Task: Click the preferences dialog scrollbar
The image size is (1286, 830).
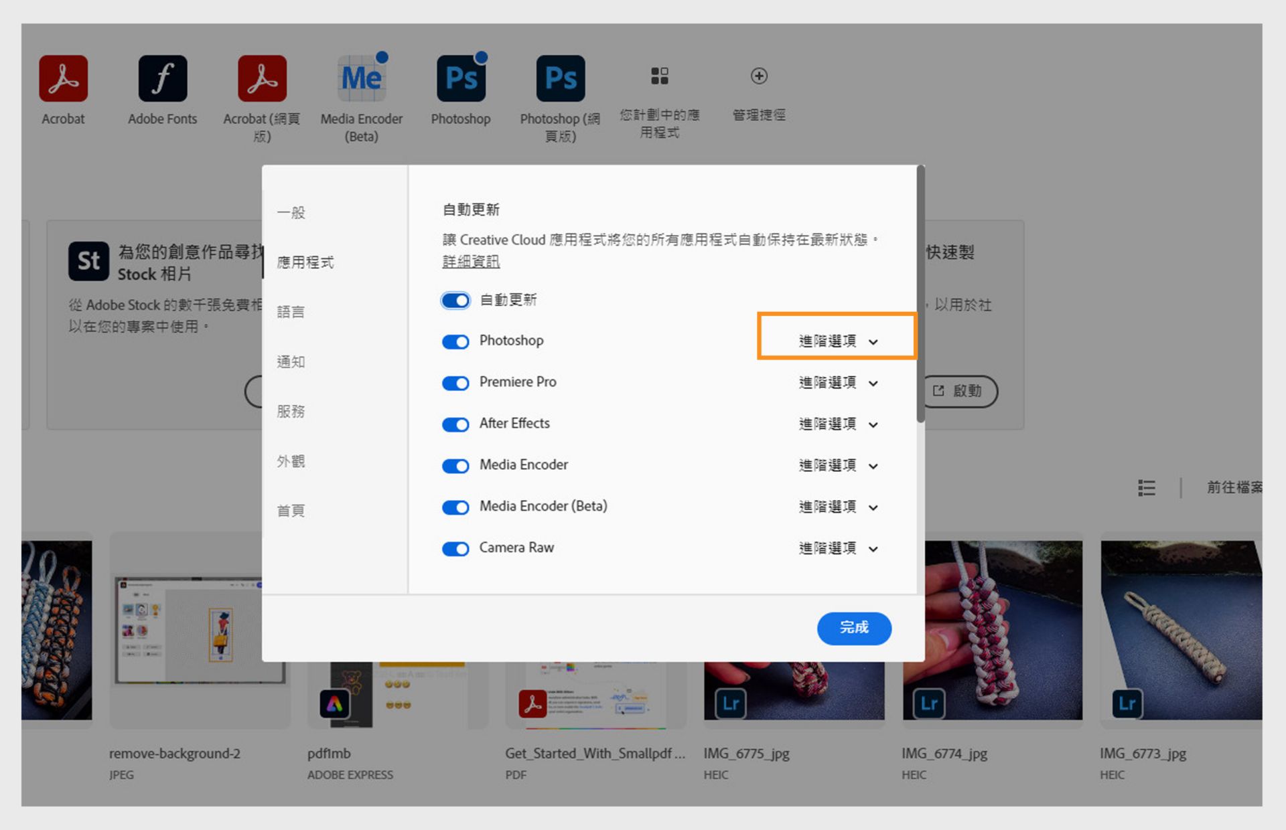Action: 921,295
